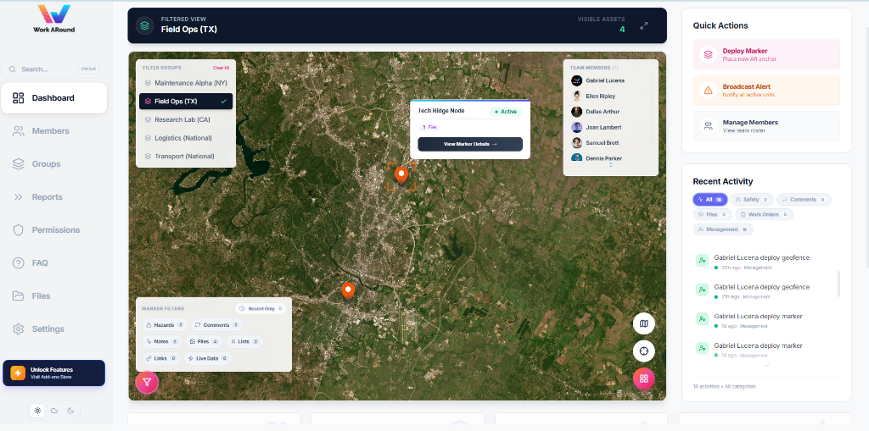The image size is (869, 431).
Task: Toggle the Hazards marker filter
Action: 165,325
